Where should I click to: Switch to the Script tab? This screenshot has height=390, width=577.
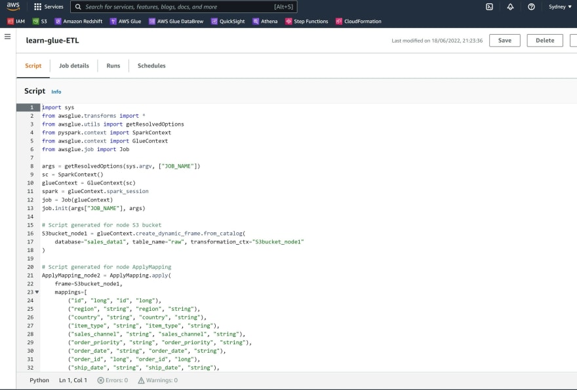tap(33, 65)
